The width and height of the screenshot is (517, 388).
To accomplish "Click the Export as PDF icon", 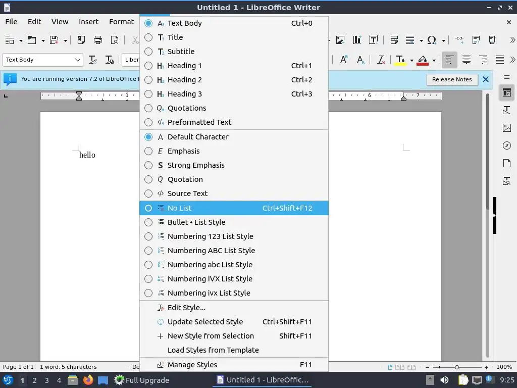I will coord(81,40).
